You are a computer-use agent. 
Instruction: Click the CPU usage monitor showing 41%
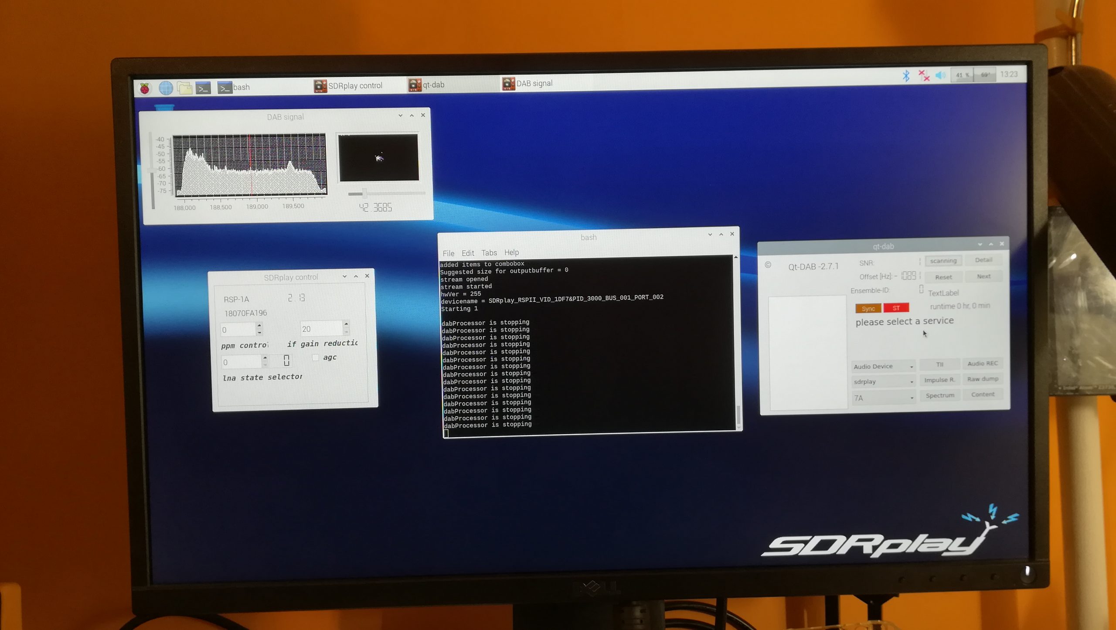[962, 75]
